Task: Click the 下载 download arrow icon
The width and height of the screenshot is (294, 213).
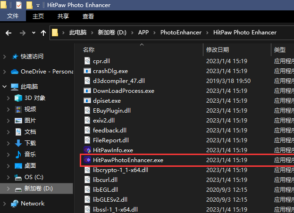Action: (18, 143)
